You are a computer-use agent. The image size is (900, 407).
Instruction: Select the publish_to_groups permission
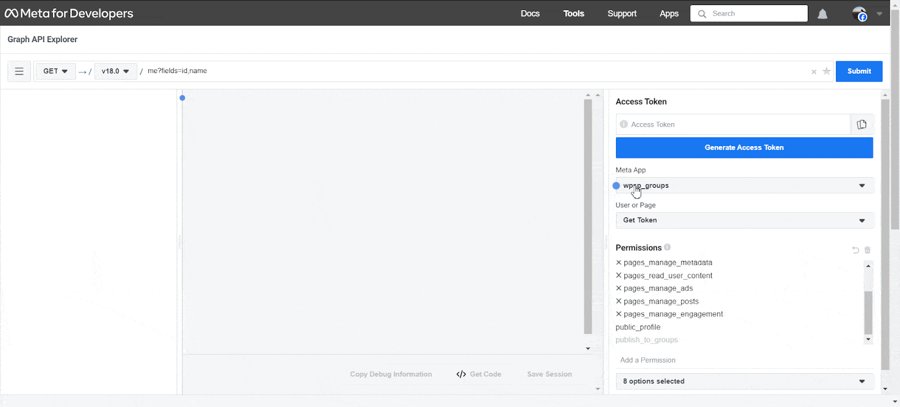tap(646, 340)
